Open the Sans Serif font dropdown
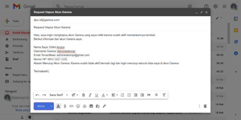241x120 pixels. point(59,95)
